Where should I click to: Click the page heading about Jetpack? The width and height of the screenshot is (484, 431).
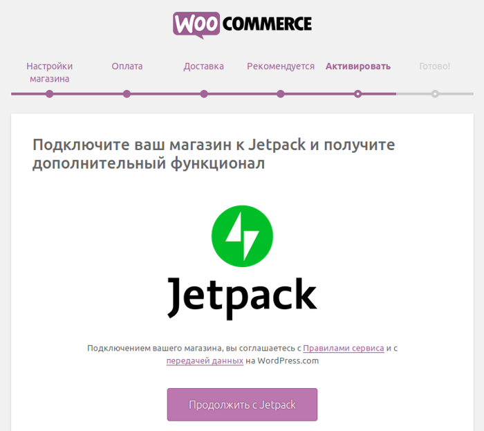click(214, 154)
